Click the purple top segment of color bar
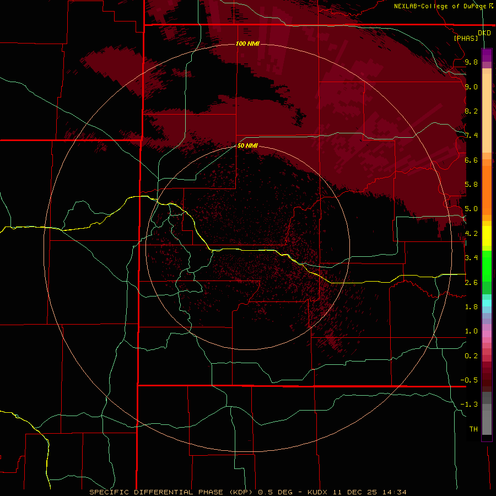The height and width of the screenshot is (496, 496). (x=487, y=56)
